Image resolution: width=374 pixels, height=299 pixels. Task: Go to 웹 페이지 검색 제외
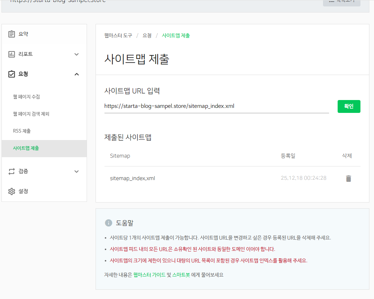[x=44, y=114]
